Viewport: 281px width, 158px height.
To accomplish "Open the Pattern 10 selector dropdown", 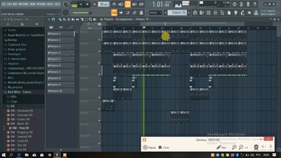I will (x=177, y=13).
